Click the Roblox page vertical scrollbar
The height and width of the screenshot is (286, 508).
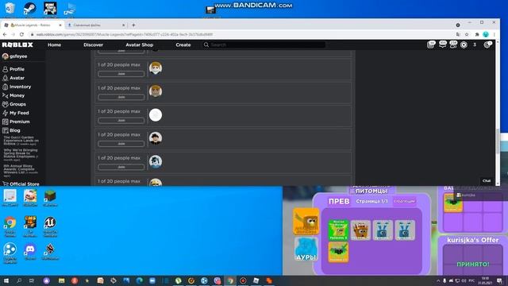pos(498,141)
